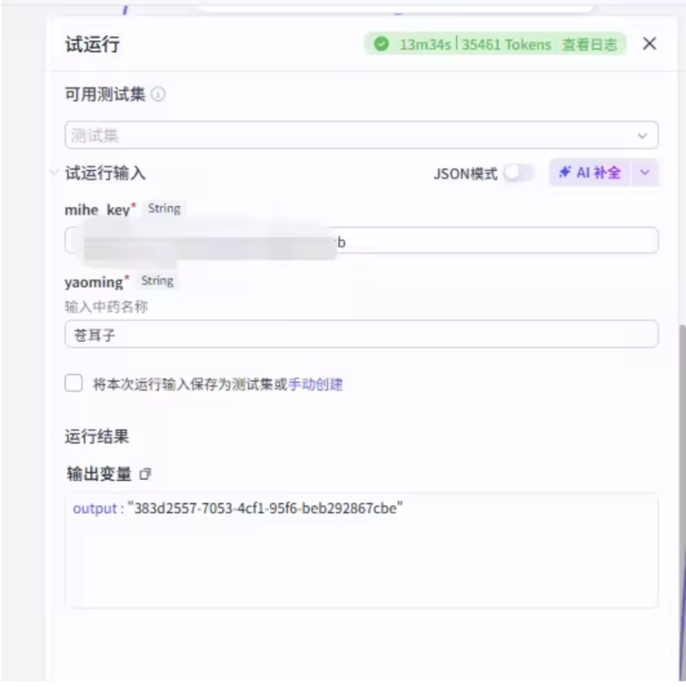Click the info icon beside 可用测试集

coord(158,95)
